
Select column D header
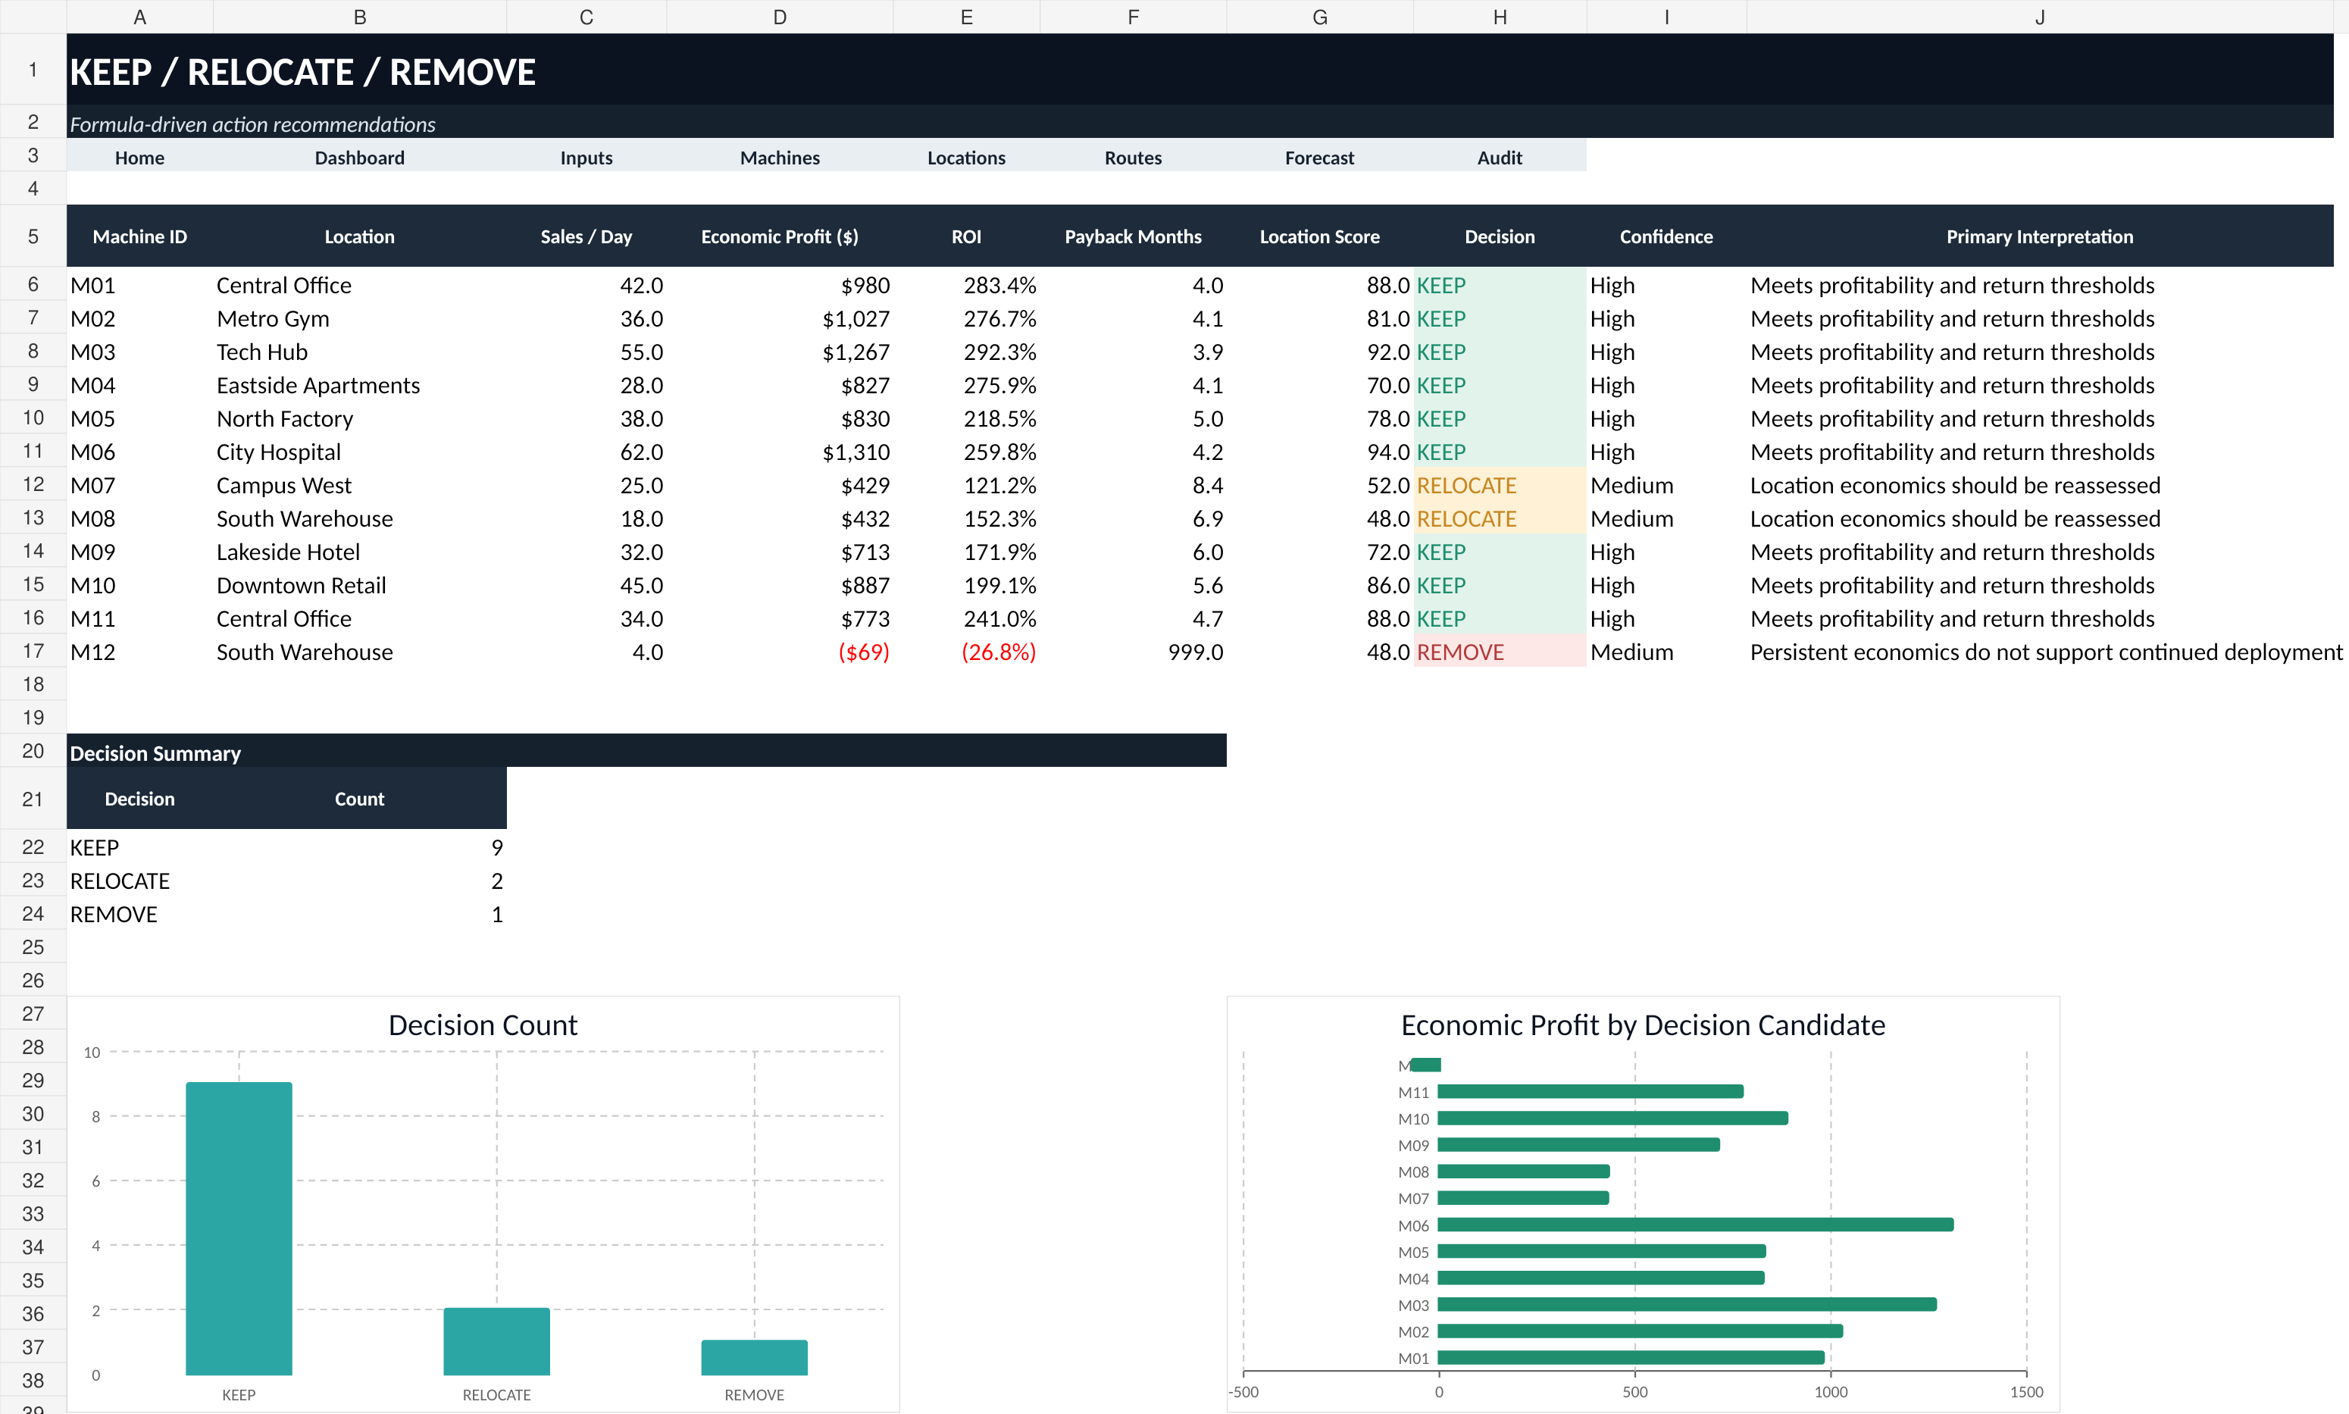[x=779, y=16]
